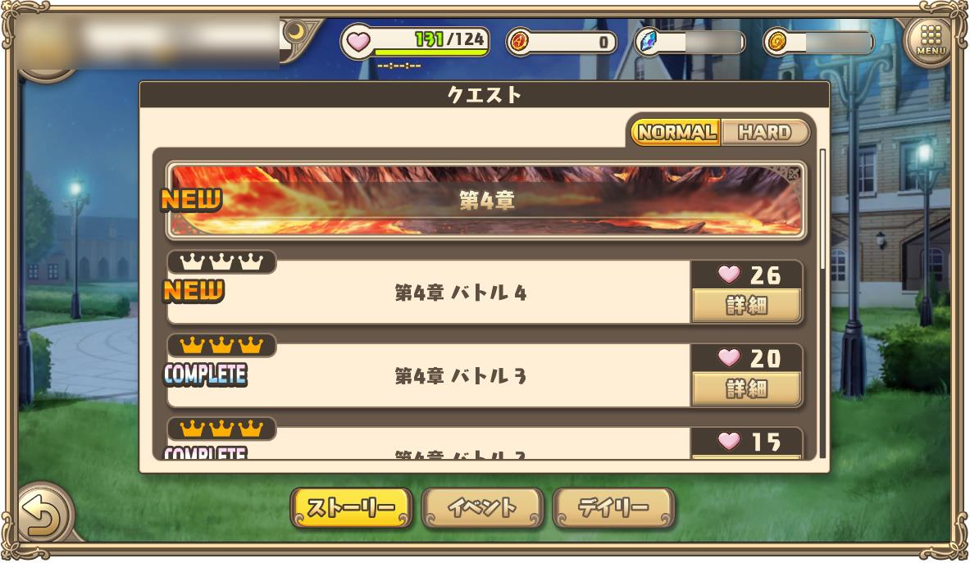970x563 pixels.
Task: Switch difficulty to NORMAL
Action: click(676, 132)
